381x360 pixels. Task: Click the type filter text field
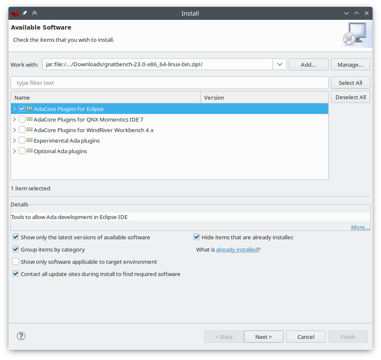tap(170, 83)
